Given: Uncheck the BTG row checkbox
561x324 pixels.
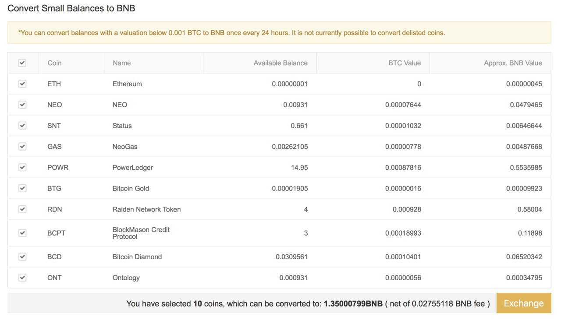Looking at the screenshot, I should click(x=22, y=188).
